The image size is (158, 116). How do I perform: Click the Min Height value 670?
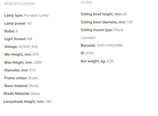(36, 54)
